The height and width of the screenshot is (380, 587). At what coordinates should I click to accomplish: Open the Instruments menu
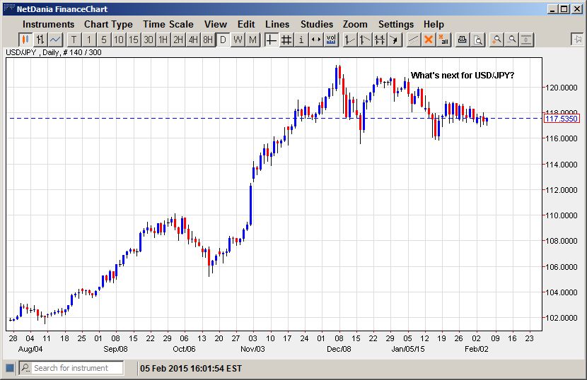tap(48, 24)
